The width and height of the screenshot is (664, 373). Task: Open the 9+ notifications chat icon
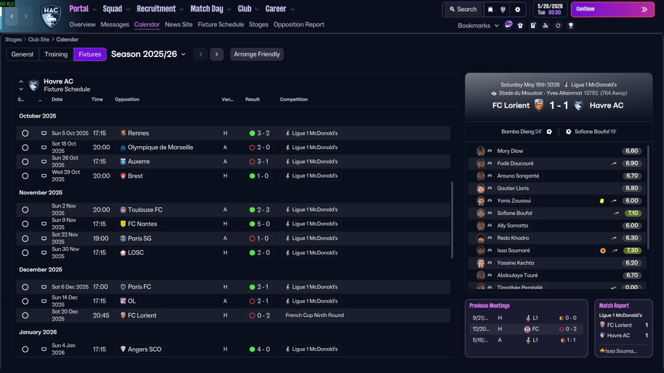[508, 25]
